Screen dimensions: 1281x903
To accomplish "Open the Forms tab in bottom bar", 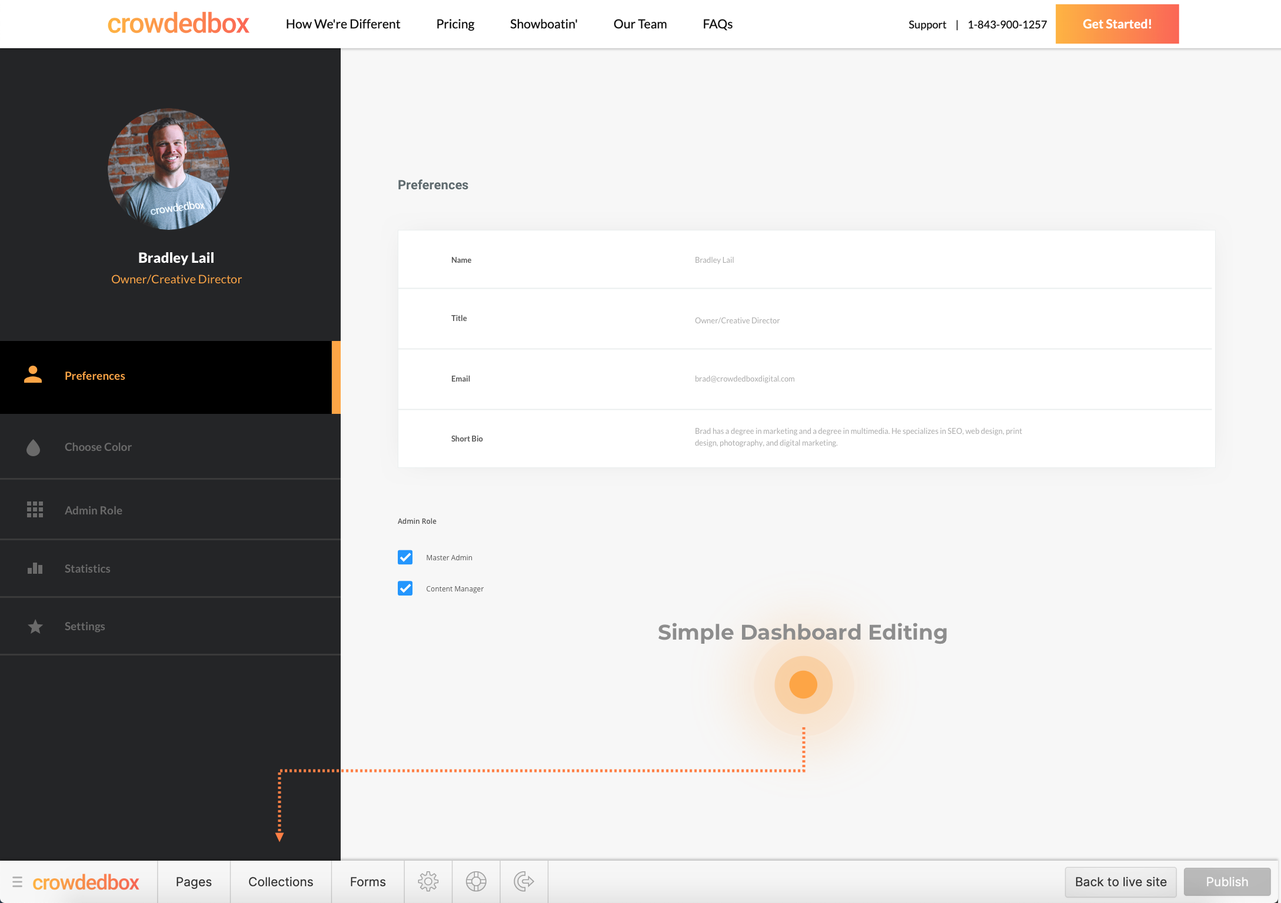I will click(368, 882).
